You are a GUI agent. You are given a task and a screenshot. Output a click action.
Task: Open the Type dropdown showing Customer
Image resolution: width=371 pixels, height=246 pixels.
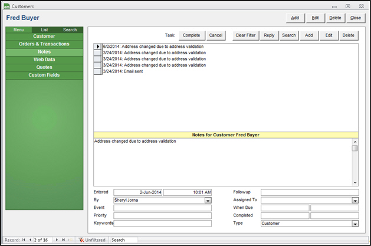click(x=355, y=224)
